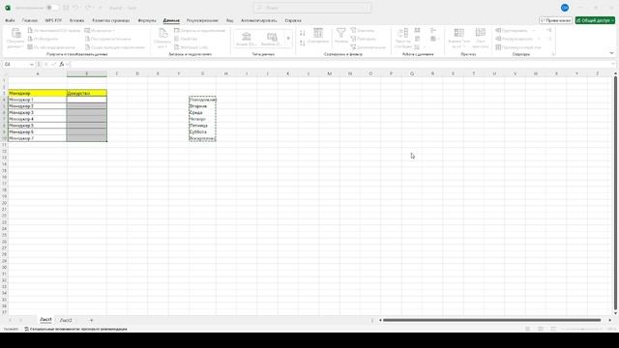The height and width of the screenshot is (348, 619).
Task: Open Outline (Структура) dialog launcher
Action: pos(553,54)
